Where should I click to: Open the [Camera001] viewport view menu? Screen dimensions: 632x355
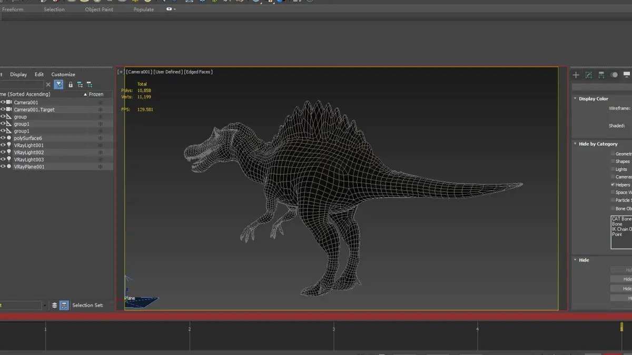139,72
